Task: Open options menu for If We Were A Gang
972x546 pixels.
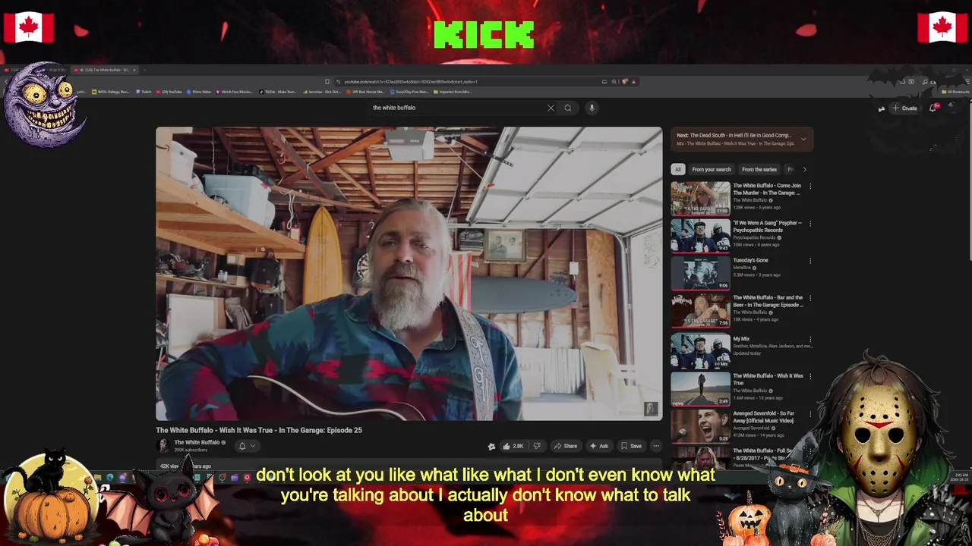Action: click(x=810, y=224)
